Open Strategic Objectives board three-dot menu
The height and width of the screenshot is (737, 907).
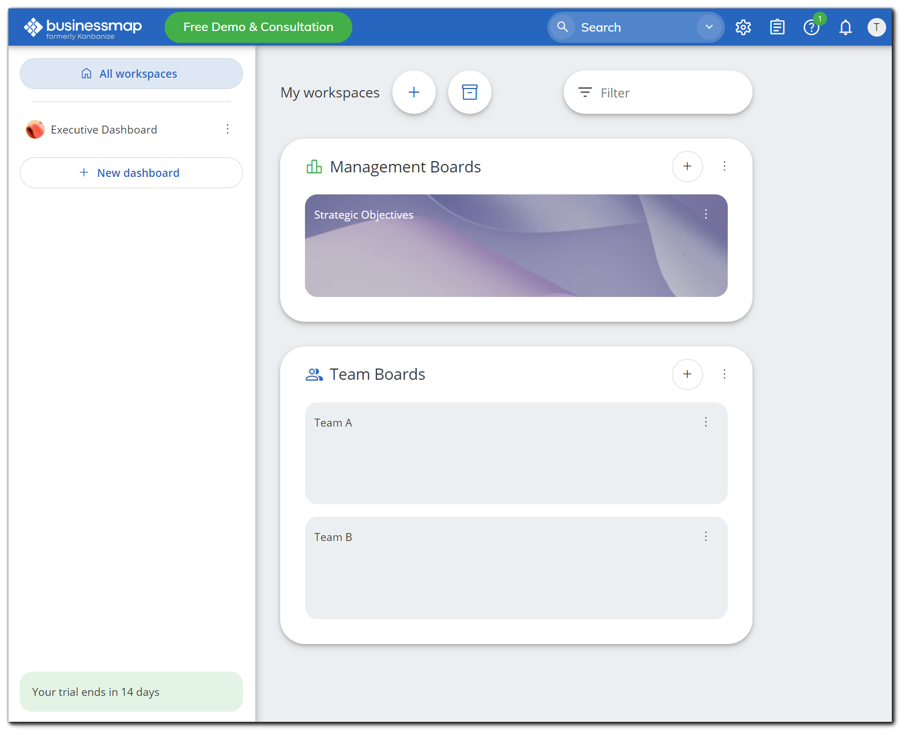pyautogui.click(x=706, y=214)
